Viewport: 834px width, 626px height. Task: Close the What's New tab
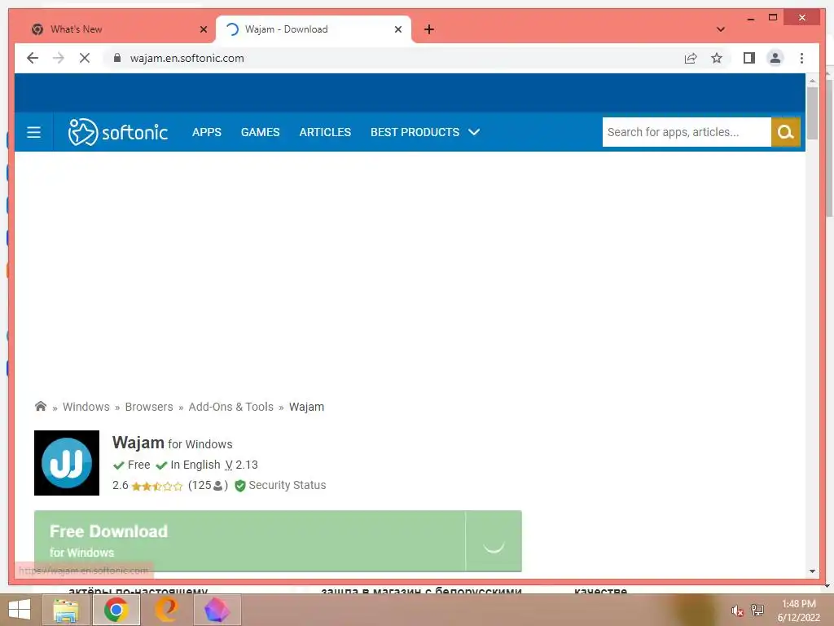coord(203,29)
